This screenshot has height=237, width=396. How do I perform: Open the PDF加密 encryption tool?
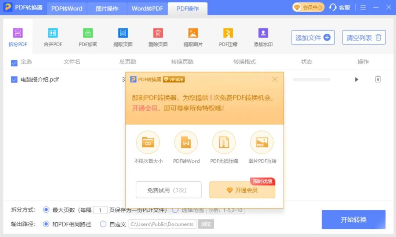(88, 37)
